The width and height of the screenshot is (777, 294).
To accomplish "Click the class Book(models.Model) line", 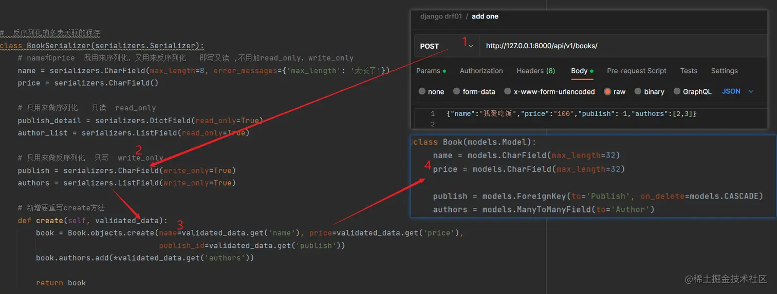I will coord(474,142).
